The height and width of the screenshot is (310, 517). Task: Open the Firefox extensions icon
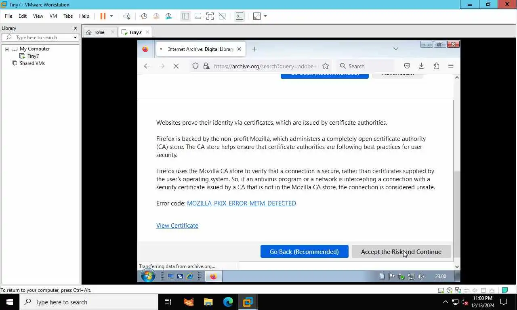pos(436,66)
